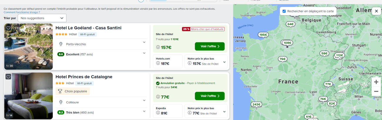Click info icon beside Hotels.com 187€ price
Image resolution: width=382 pixels, height=120 pixels.
click(x=158, y=63)
